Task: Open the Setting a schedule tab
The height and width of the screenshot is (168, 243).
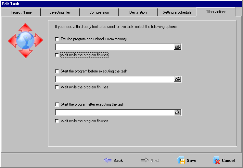Action: 177,12
